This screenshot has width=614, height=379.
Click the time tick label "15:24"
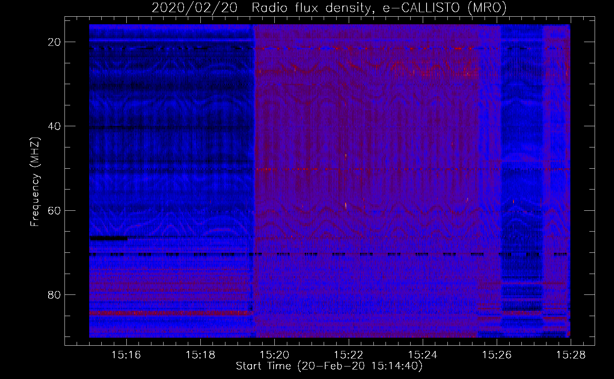(423, 355)
